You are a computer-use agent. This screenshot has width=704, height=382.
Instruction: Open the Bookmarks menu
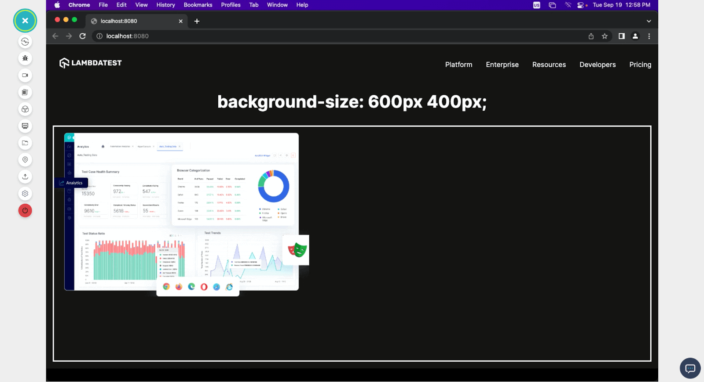coord(198,5)
